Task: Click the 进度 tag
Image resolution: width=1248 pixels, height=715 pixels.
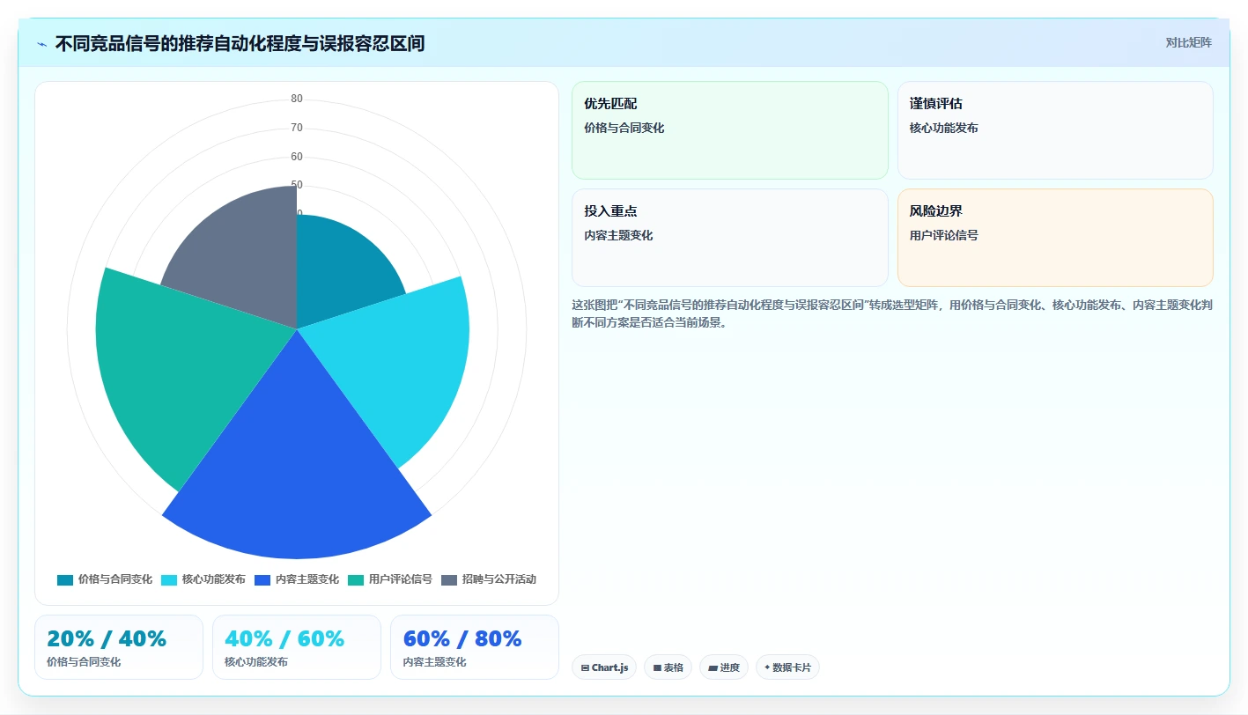Action: [x=724, y=667]
